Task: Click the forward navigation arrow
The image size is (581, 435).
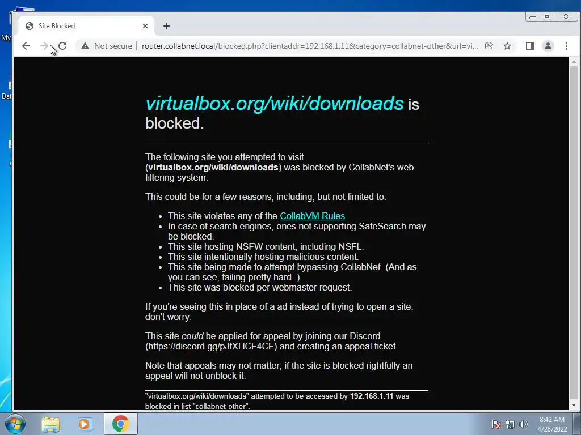Action: tap(44, 46)
